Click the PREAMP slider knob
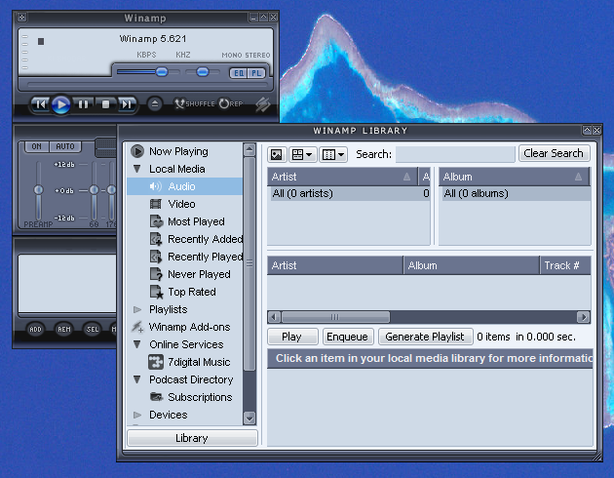Screen dimensions: 614x478 [x=38, y=190]
